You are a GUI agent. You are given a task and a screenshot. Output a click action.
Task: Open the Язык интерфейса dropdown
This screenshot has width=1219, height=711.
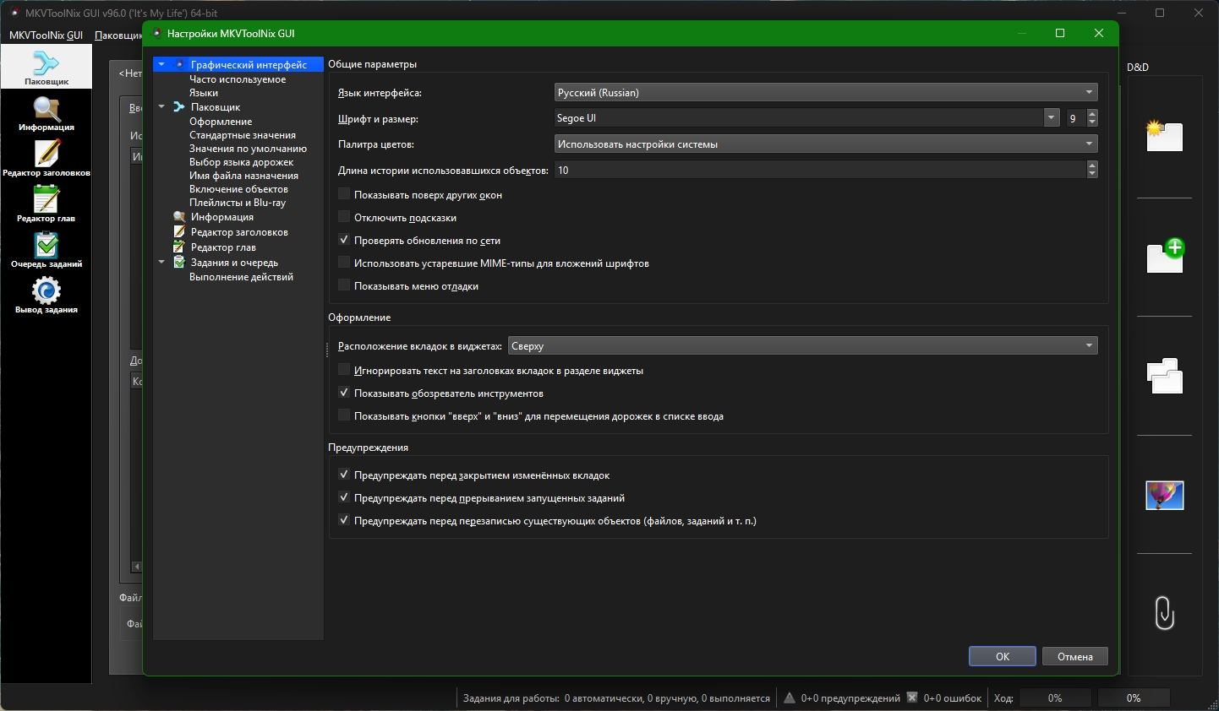(825, 93)
